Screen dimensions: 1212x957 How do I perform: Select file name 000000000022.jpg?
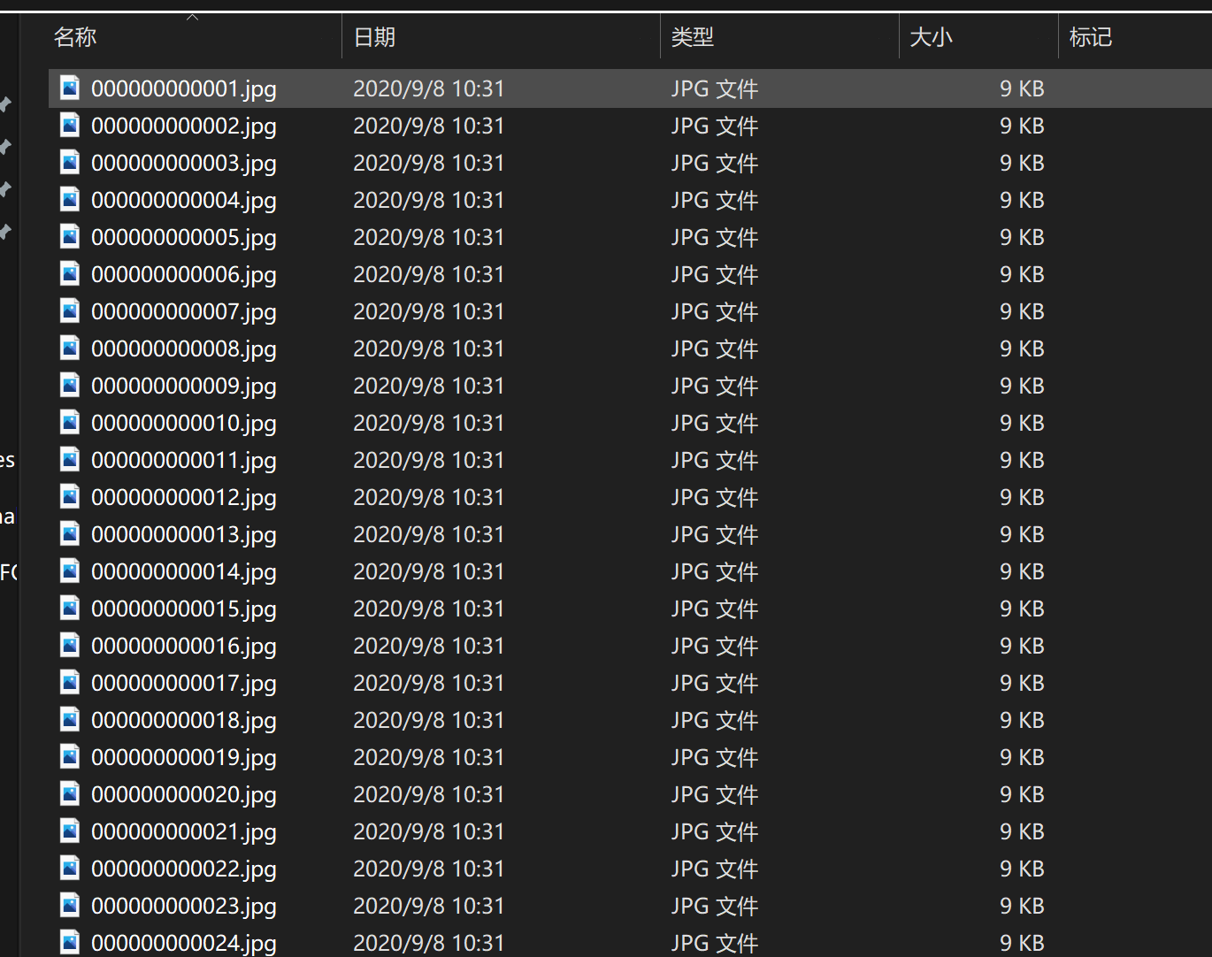pos(184,869)
